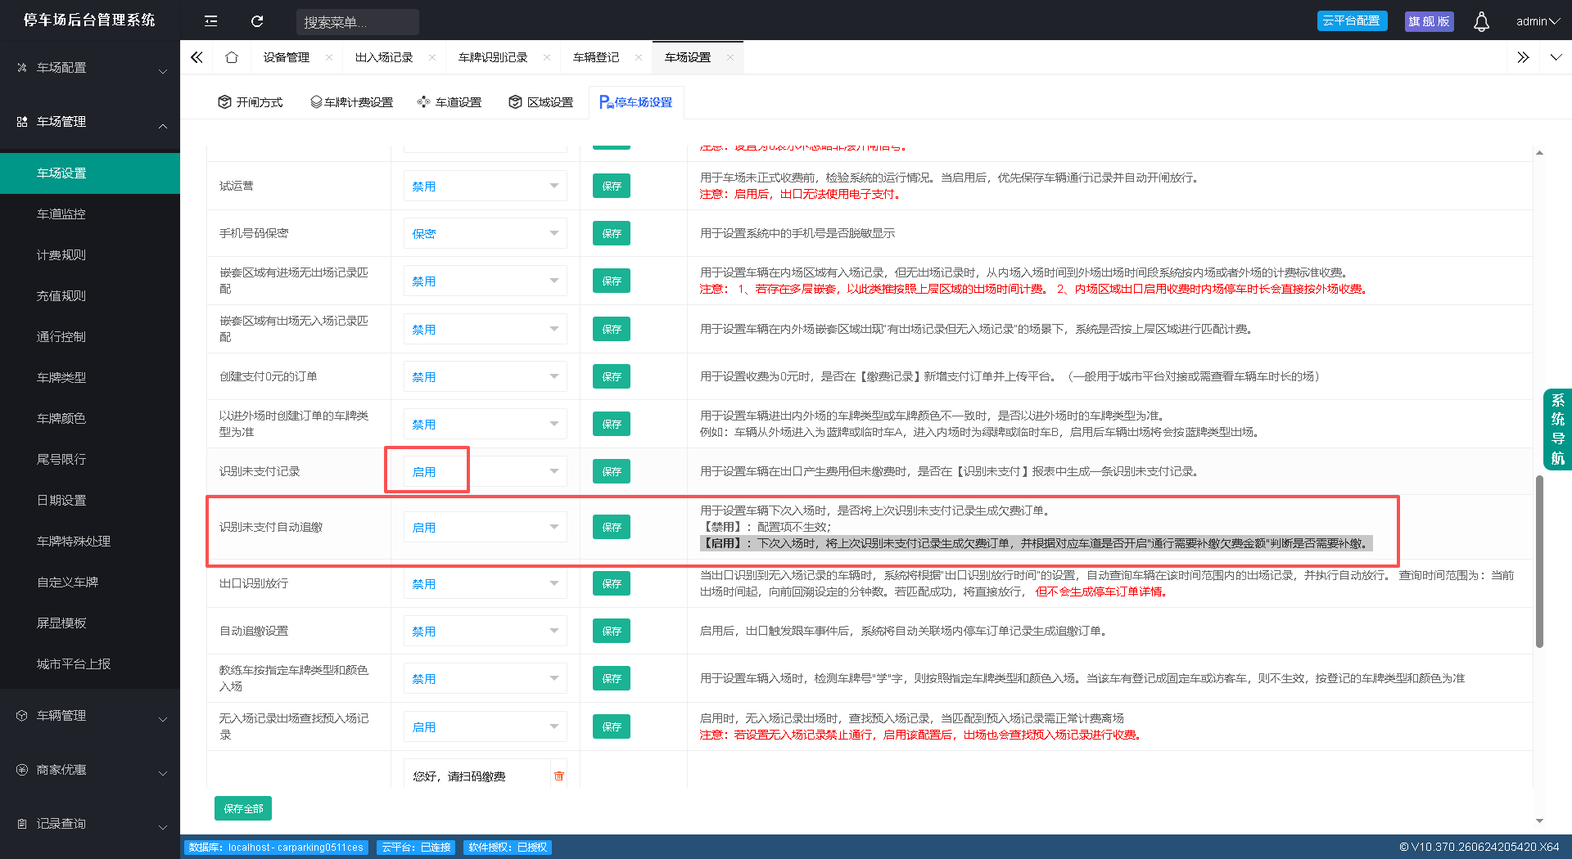1572x859 pixels.
Task: Collapse the sidebar with the hamburger menu icon
Action: (x=210, y=21)
